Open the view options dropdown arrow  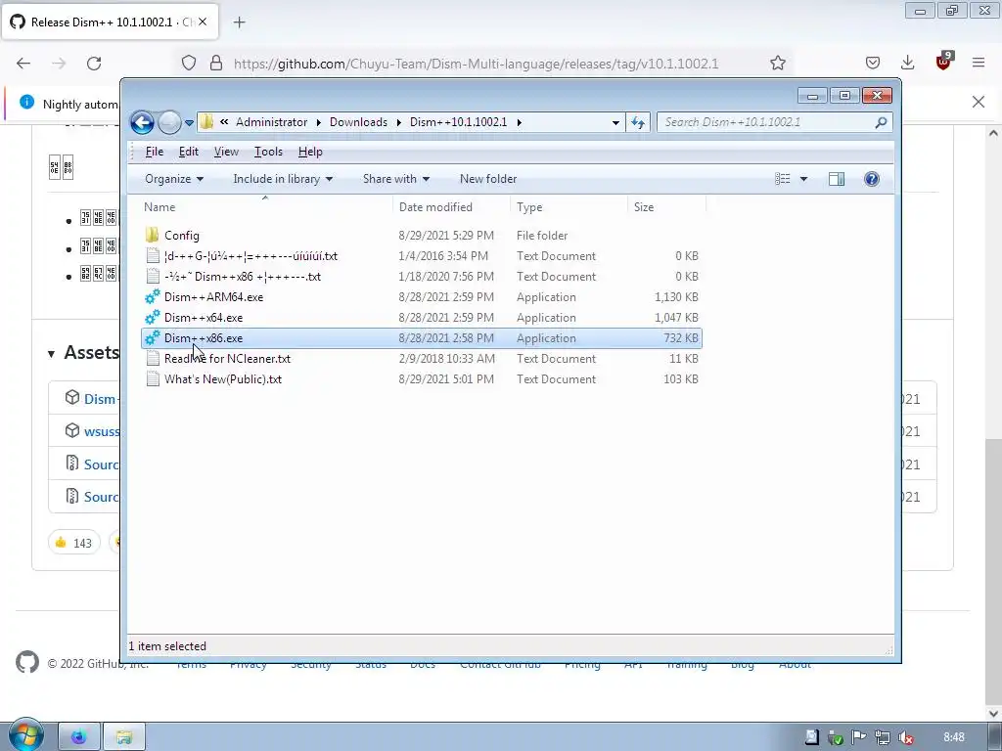804,179
